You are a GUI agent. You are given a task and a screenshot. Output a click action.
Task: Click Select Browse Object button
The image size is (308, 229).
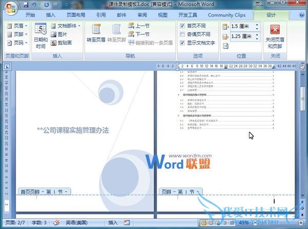tap(302, 209)
